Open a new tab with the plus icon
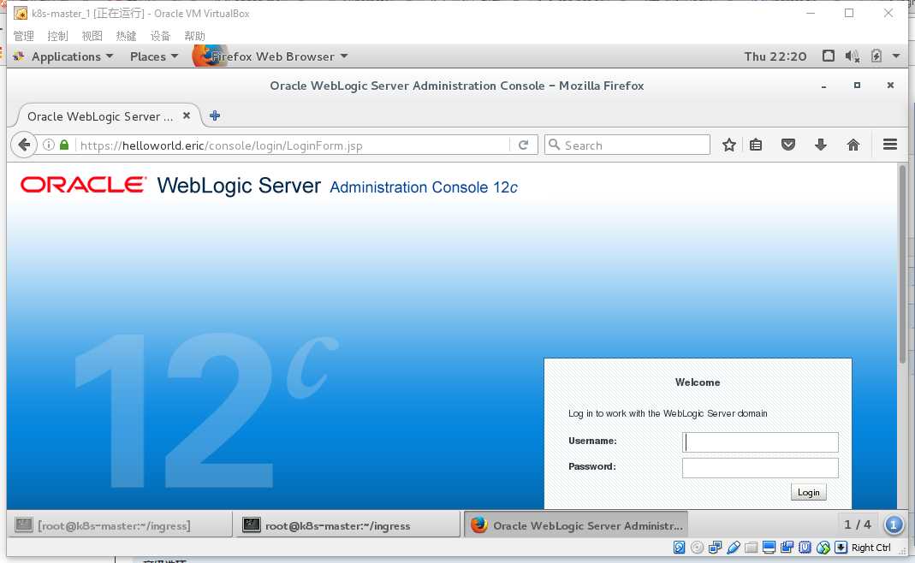 215,116
